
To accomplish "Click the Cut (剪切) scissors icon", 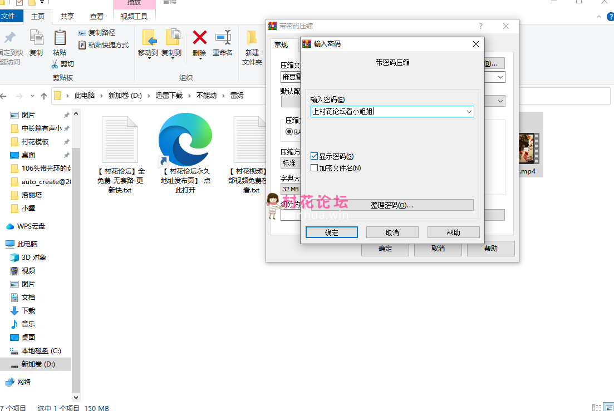I will [x=55, y=64].
